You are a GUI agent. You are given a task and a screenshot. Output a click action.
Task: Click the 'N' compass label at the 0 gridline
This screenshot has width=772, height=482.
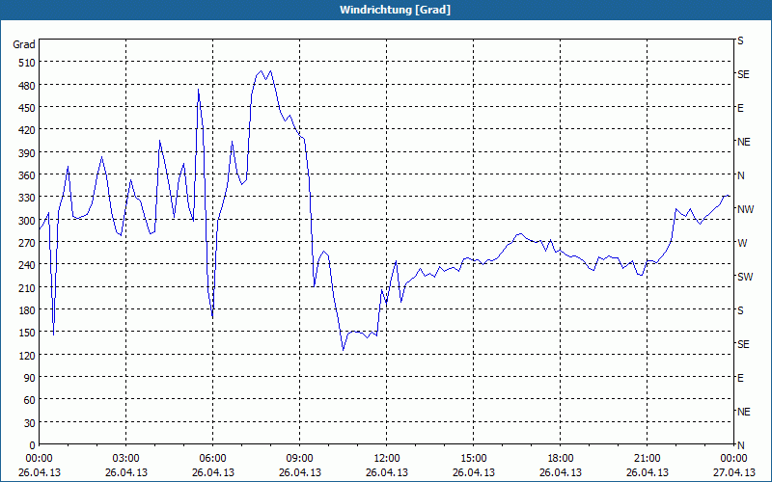(x=740, y=445)
